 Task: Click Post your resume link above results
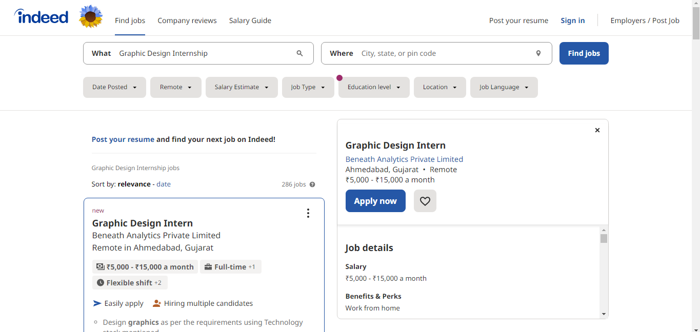click(123, 139)
